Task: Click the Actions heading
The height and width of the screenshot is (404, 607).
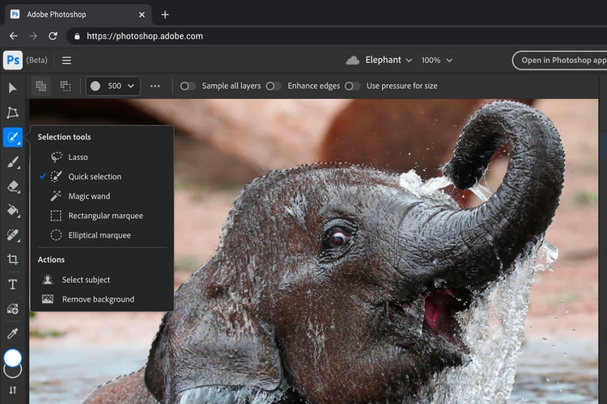Action: pyautogui.click(x=51, y=259)
